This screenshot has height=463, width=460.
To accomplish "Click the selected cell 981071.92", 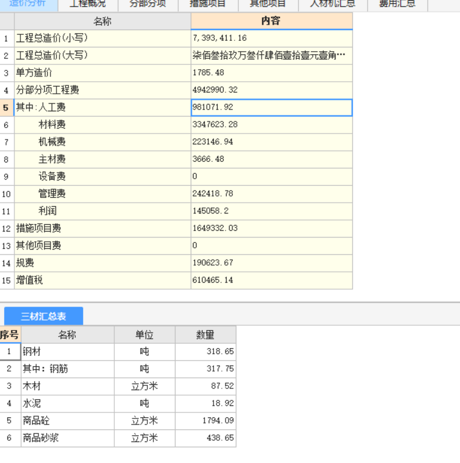I will (x=272, y=108).
